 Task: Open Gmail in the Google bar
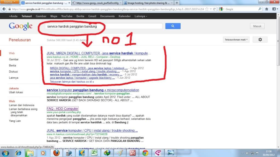pos(92,16)
